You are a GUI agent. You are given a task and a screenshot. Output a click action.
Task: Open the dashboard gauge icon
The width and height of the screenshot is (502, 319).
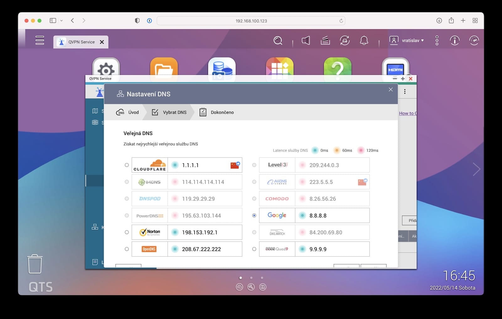(x=474, y=40)
